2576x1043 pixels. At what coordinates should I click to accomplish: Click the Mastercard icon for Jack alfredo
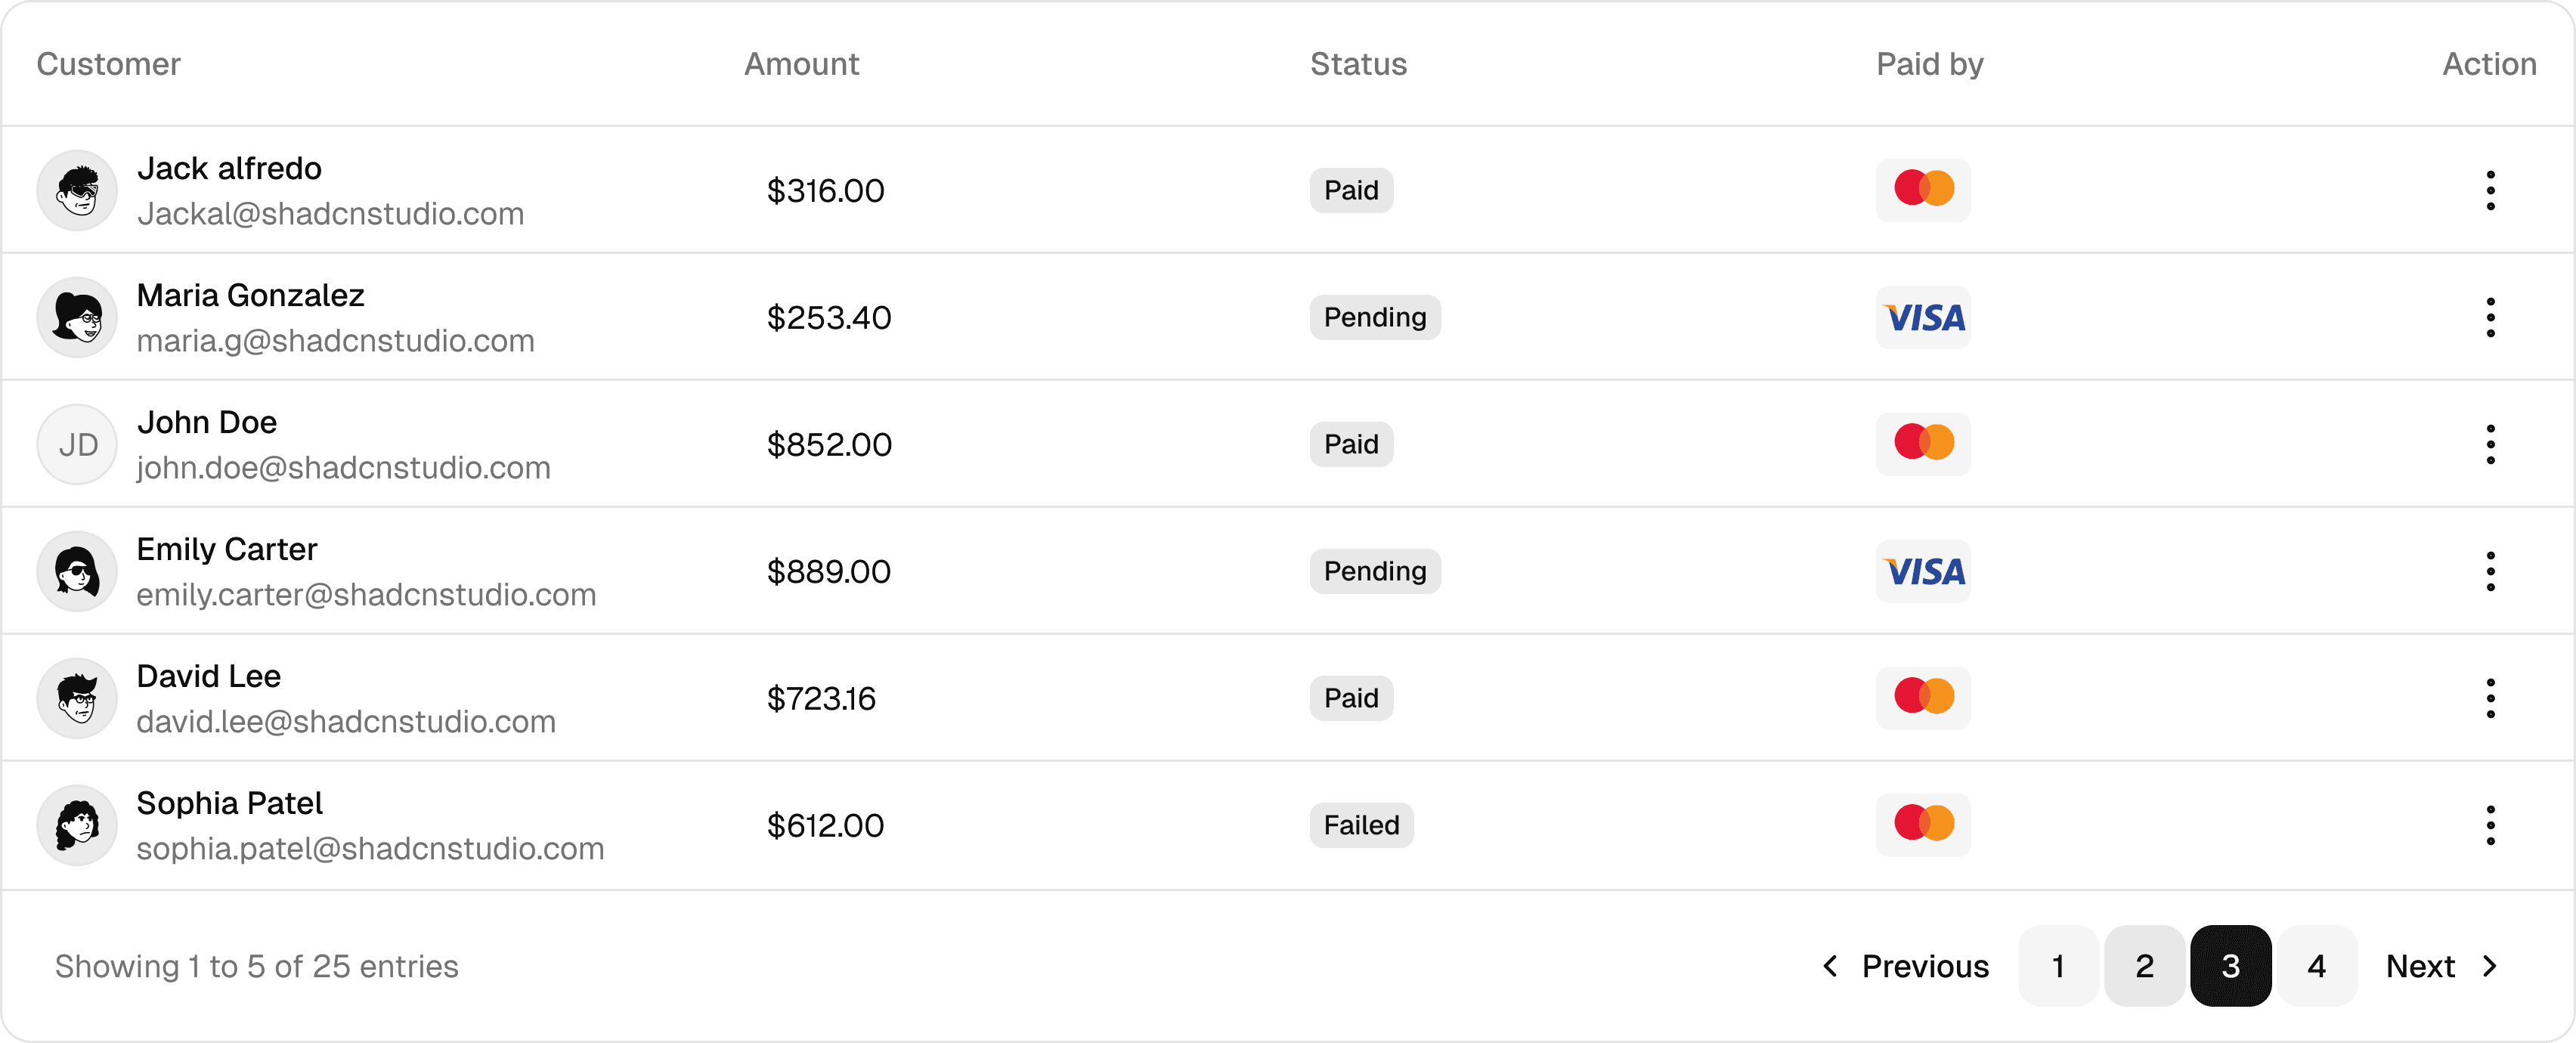click(x=1923, y=190)
